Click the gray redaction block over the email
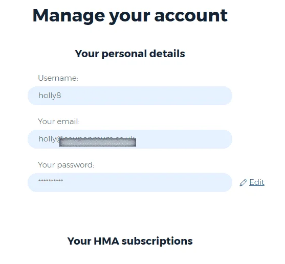Viewport: 285px width, 264px height. point(98,142)
